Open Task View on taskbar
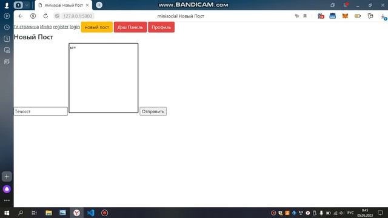Screen dimensions: 388x218 [x=34, y=213]
